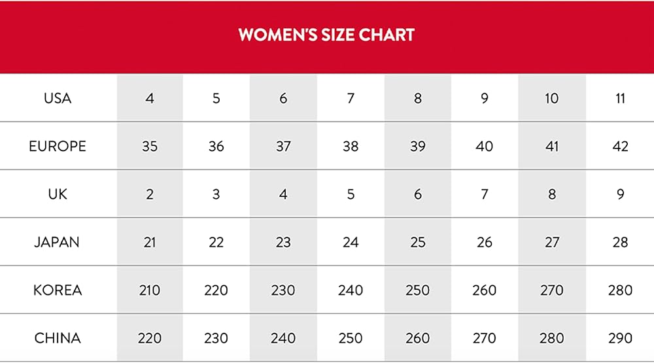The image size is (654, 363).
Task: Select China size 290 cell
Action: (620, 338)
